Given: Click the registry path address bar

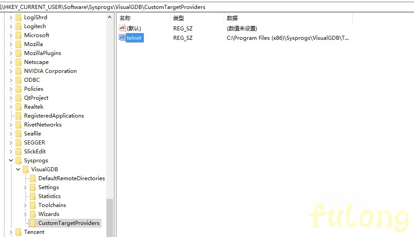Looking at the screenshot, I should click(207, 7).
